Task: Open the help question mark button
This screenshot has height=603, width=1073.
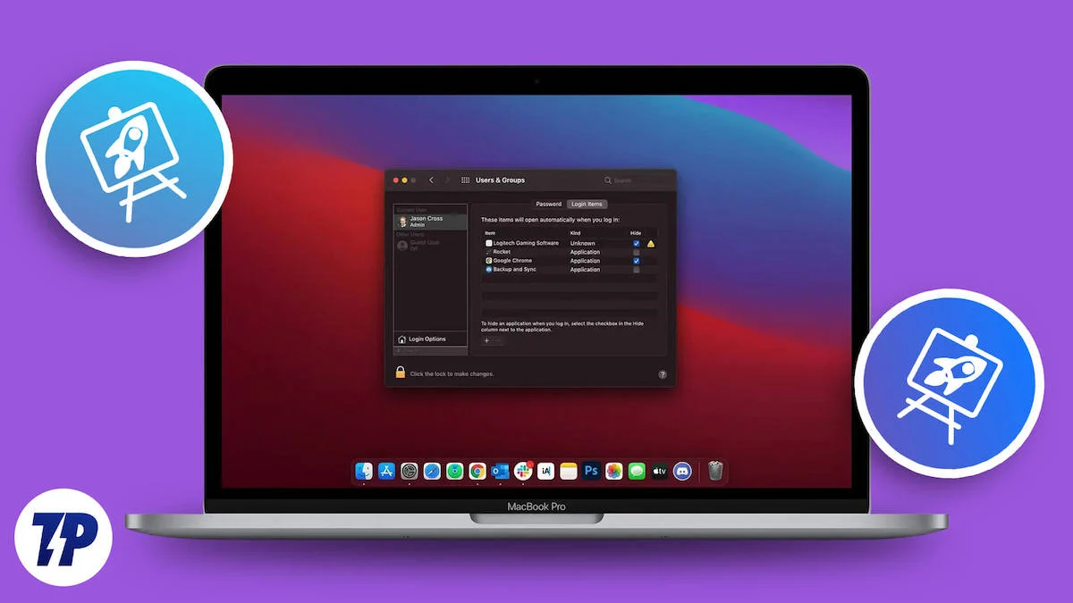Action: 663,374
